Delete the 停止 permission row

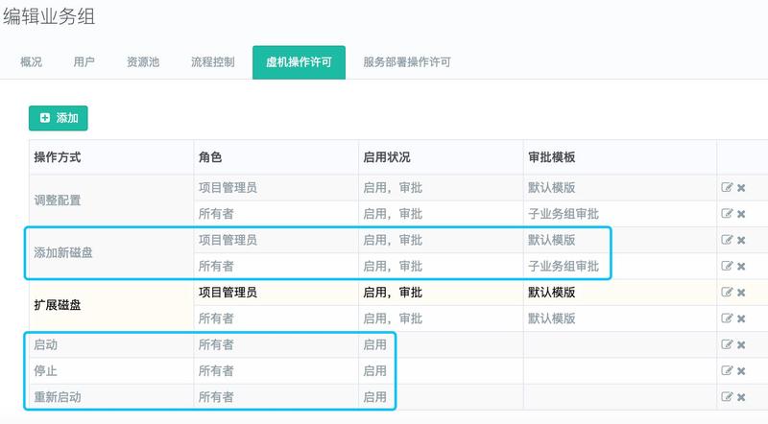tap(741, 371)
